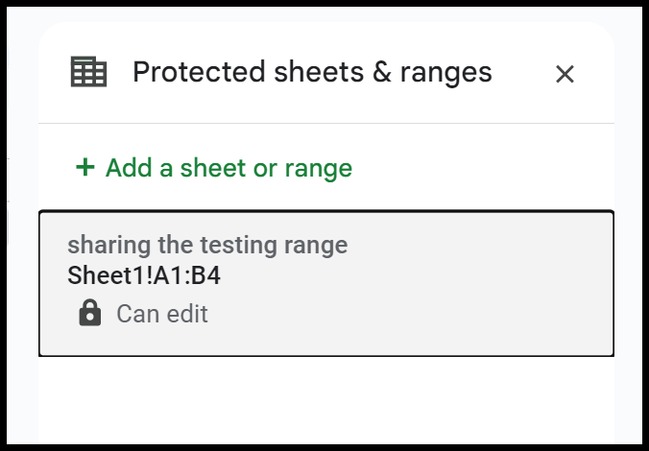The image size is (649, 451).
Task: Click the table icon left of the title
Action: pyautogui.click(x=88, y=72)
